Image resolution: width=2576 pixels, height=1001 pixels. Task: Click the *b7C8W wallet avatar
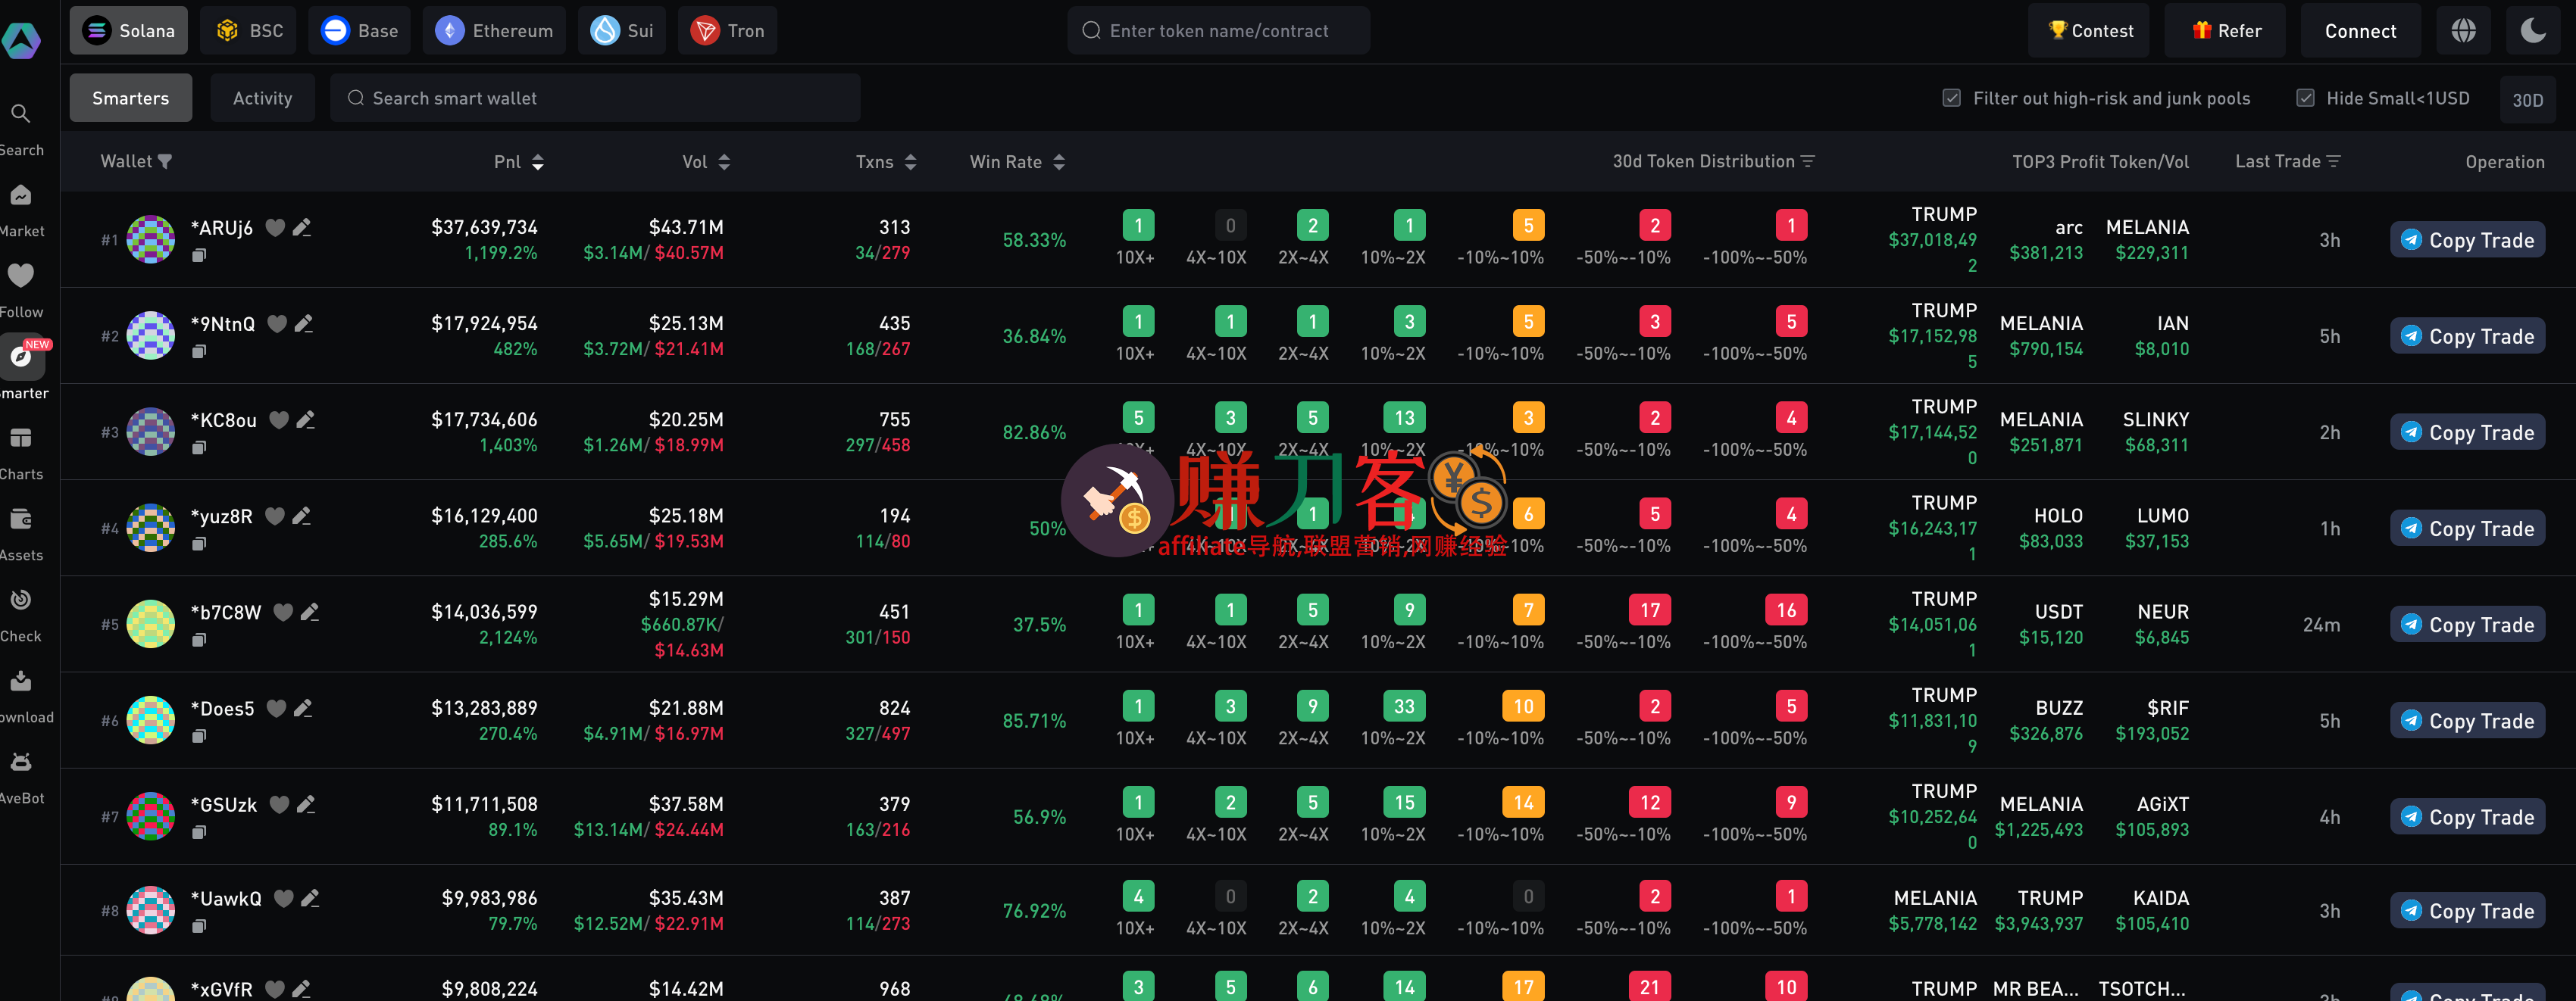click(151, 625)
